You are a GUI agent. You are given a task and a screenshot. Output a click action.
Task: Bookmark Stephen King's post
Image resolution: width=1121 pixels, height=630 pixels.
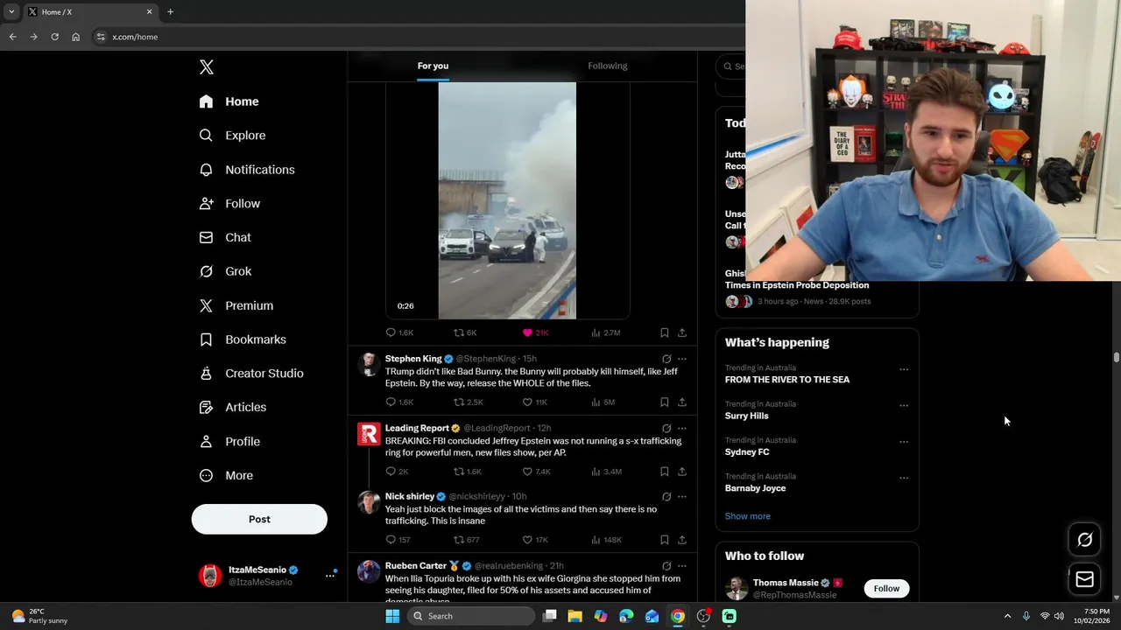[664, 402]
